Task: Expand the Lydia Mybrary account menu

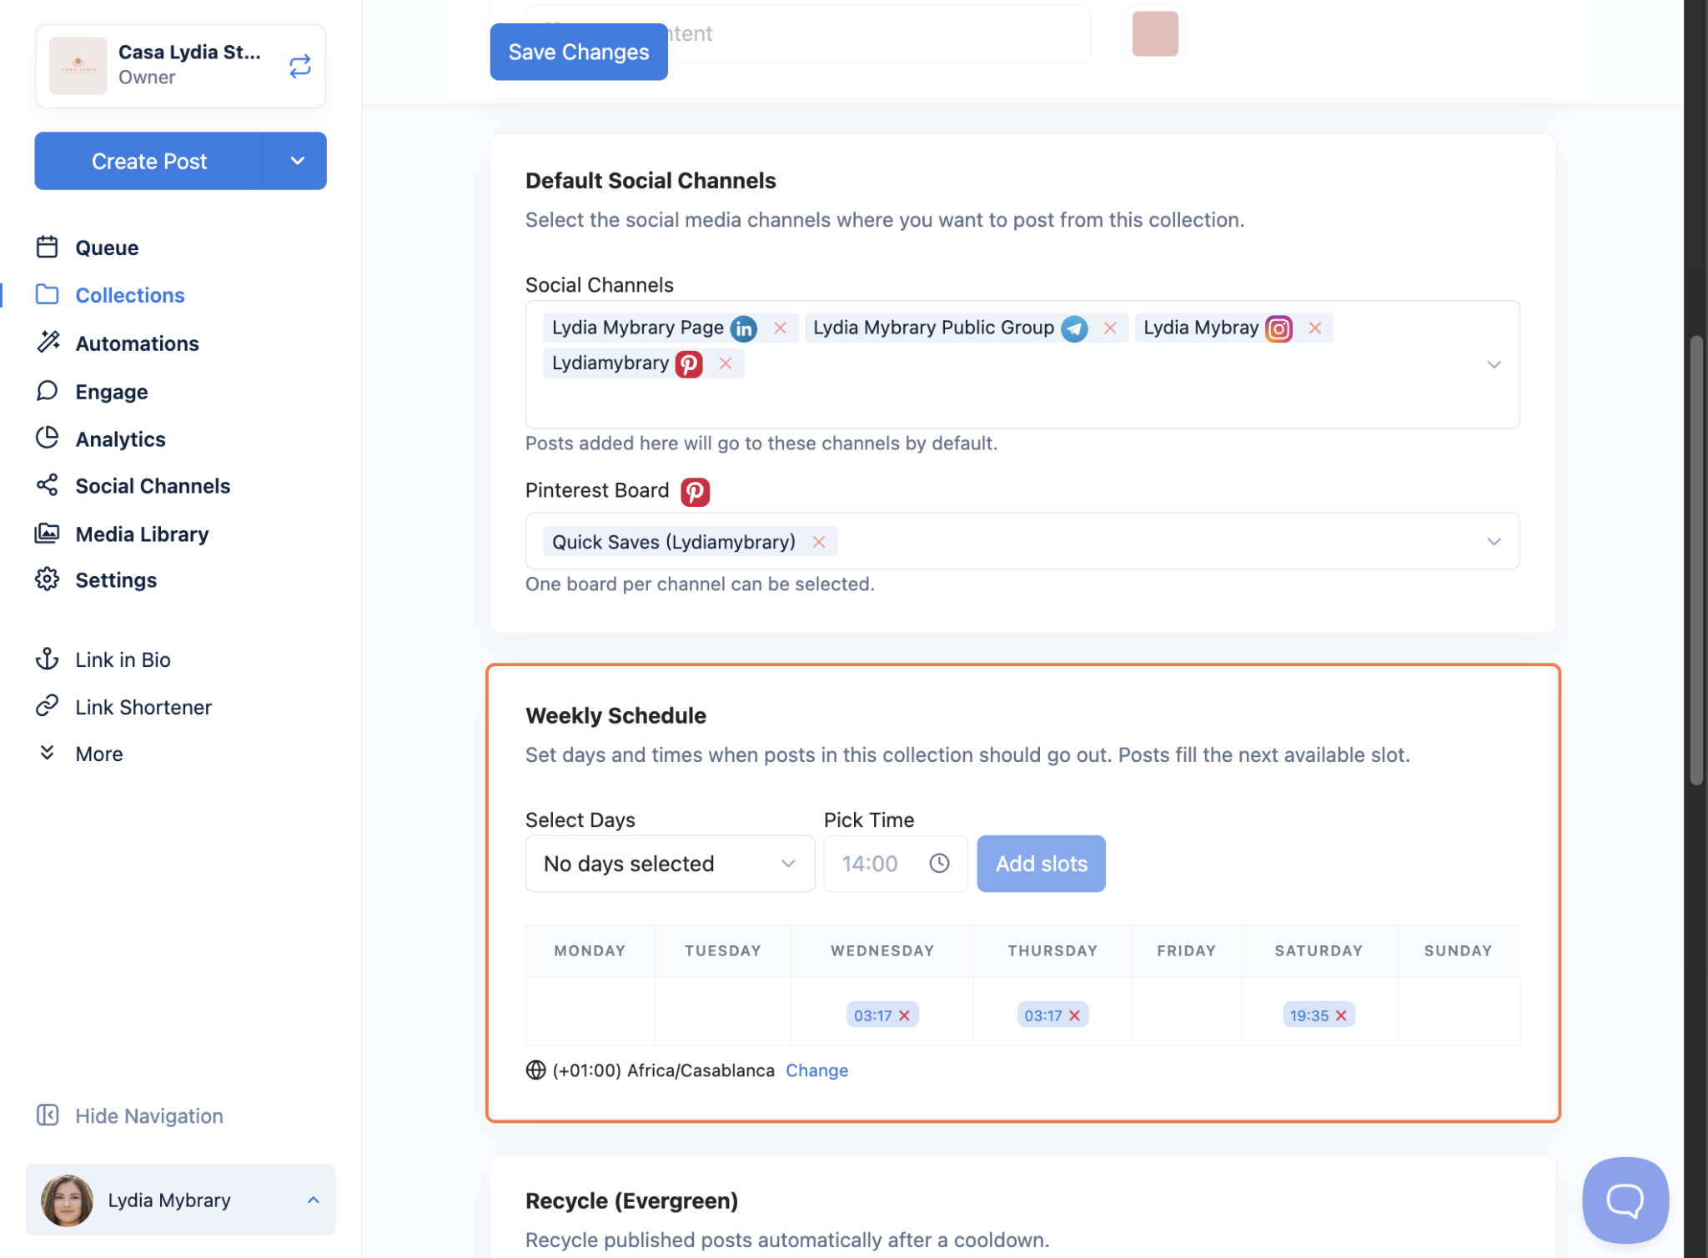Action: pos(180,1200)
